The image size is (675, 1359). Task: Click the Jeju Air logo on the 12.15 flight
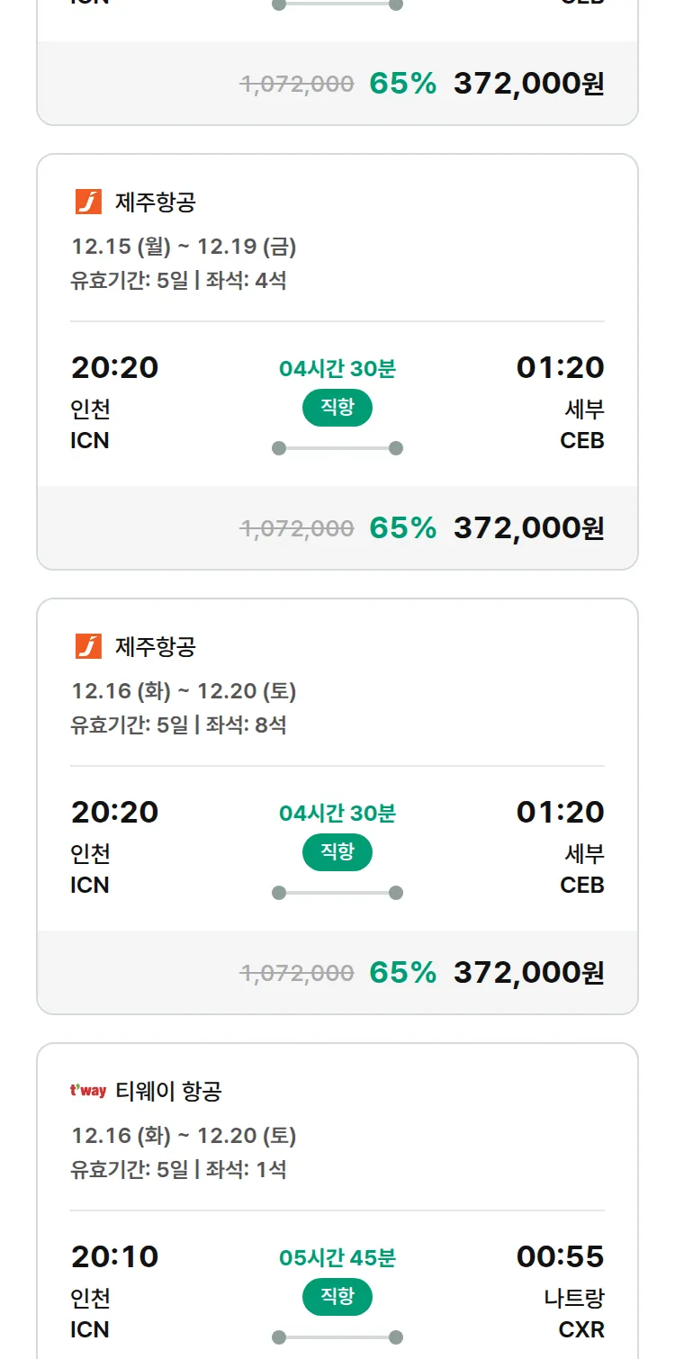tap(88, 202)
